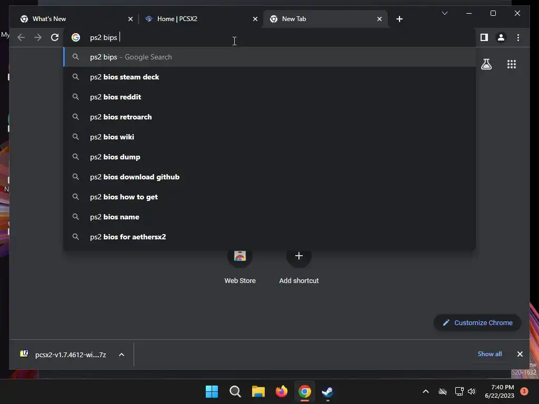Select 'ps2 bios for aethersx2' suggestion
Viewport: 539px width, 404px height.
click(269, 237)
